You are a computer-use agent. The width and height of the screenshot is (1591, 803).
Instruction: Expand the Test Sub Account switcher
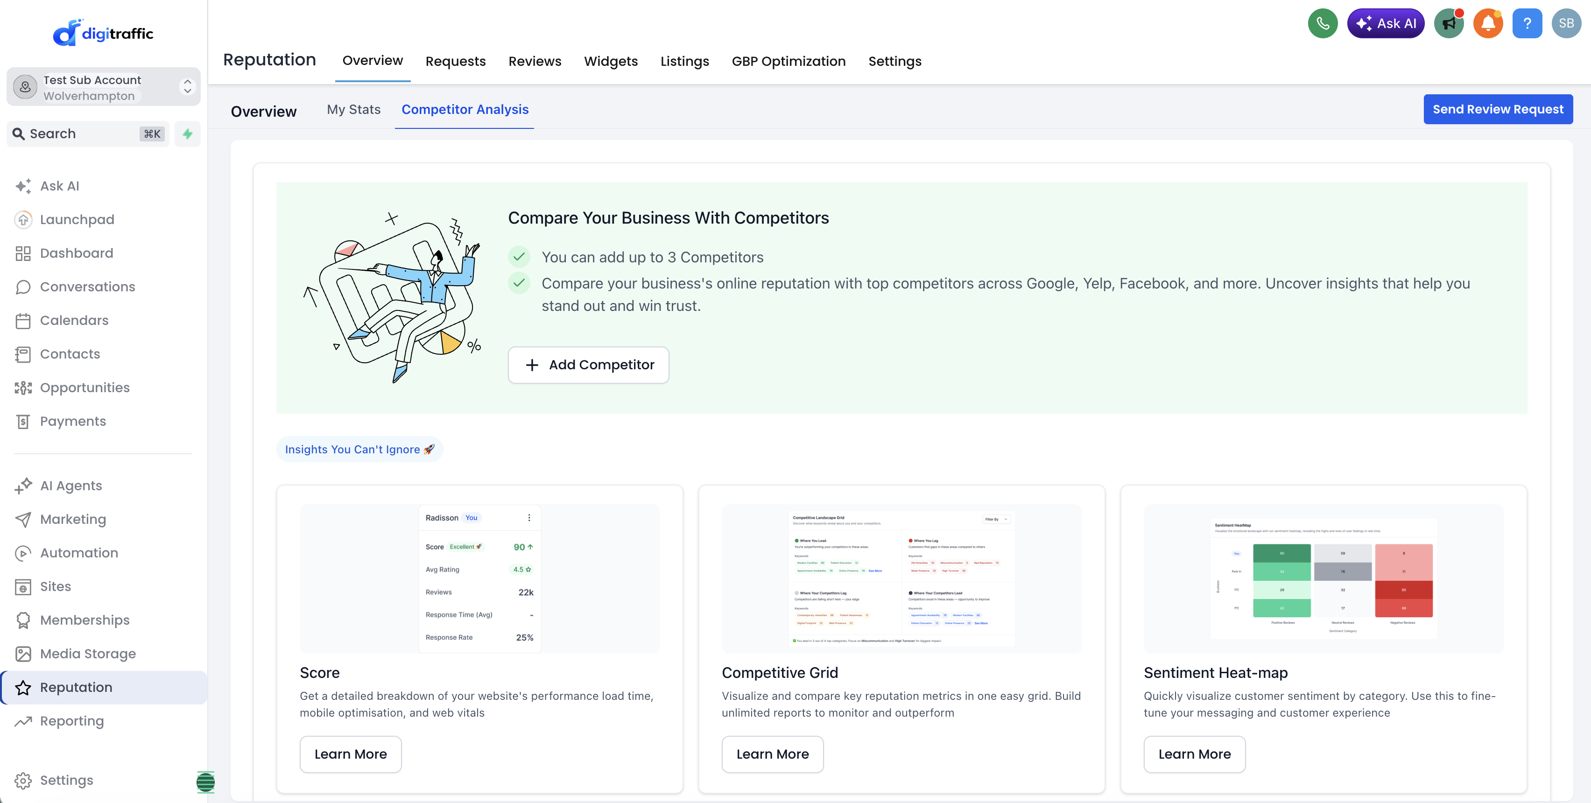[103, 87]
